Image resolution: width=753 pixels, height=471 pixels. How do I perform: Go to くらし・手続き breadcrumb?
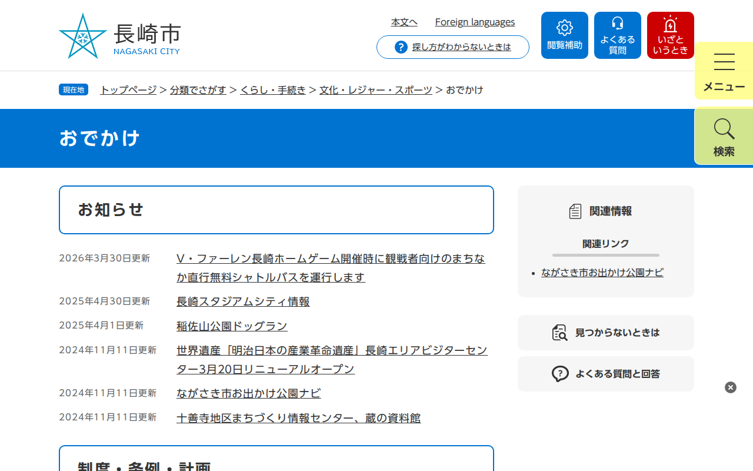pyautogui.click(x=273, y=89)
